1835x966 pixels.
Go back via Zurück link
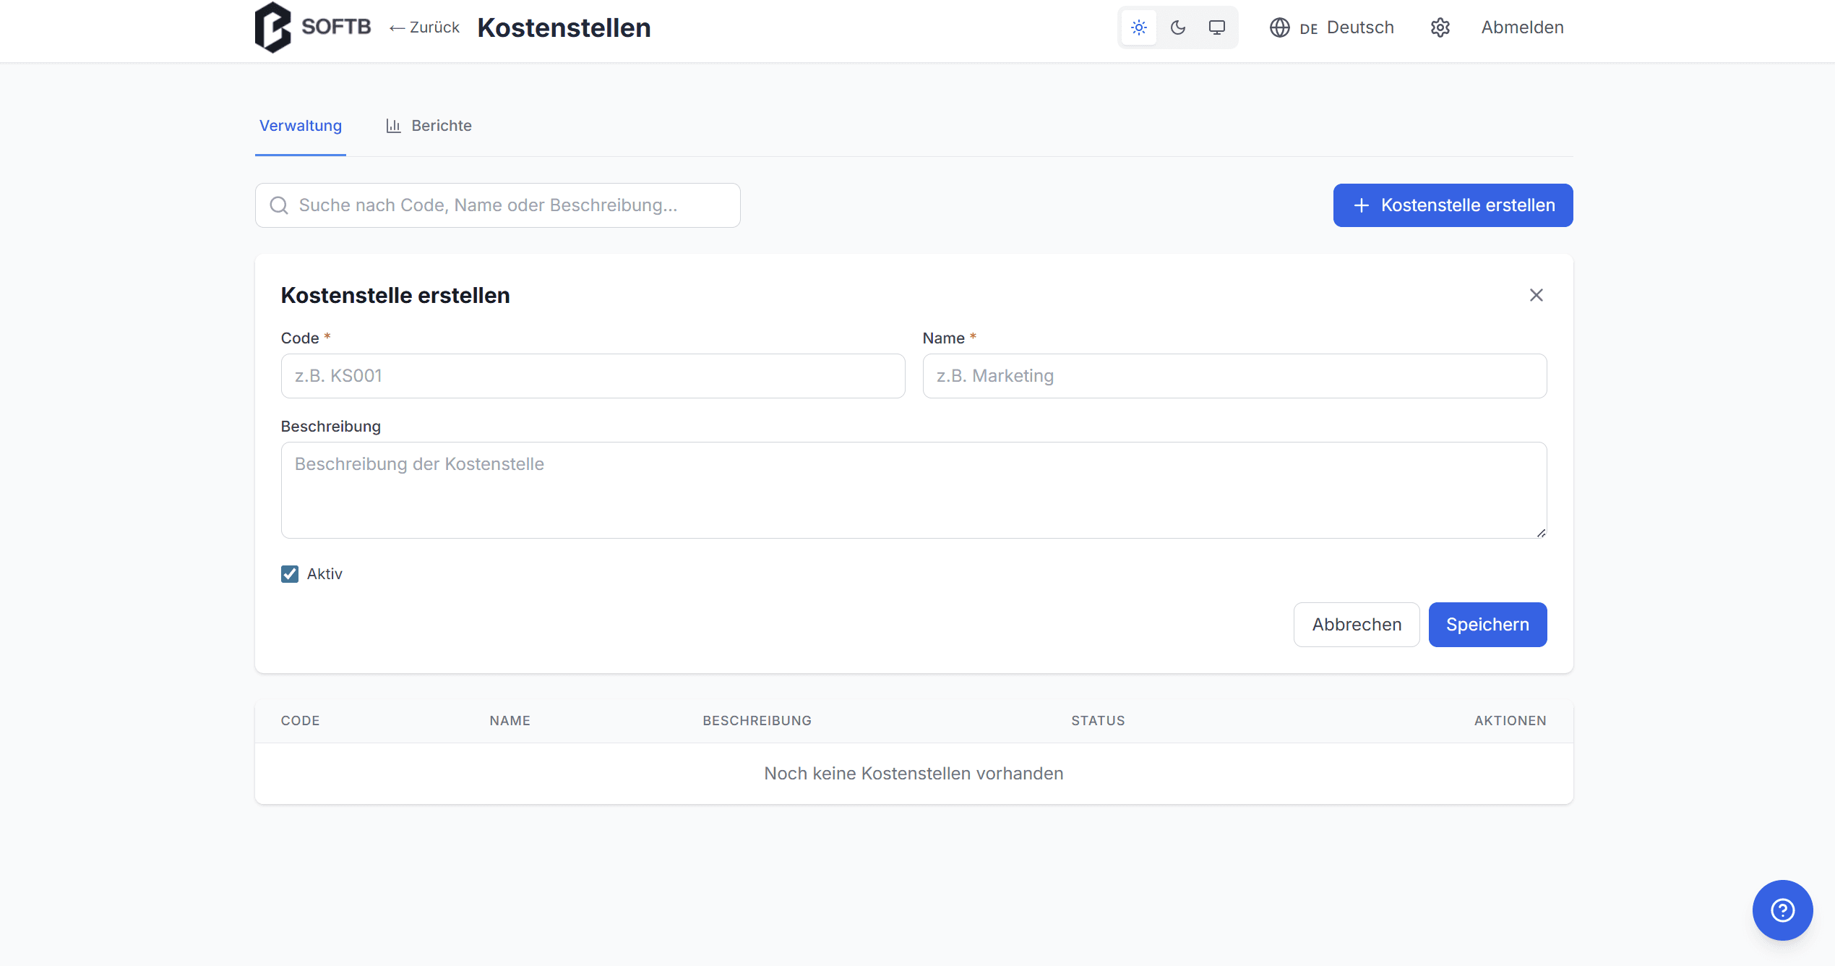pos(425,27)
